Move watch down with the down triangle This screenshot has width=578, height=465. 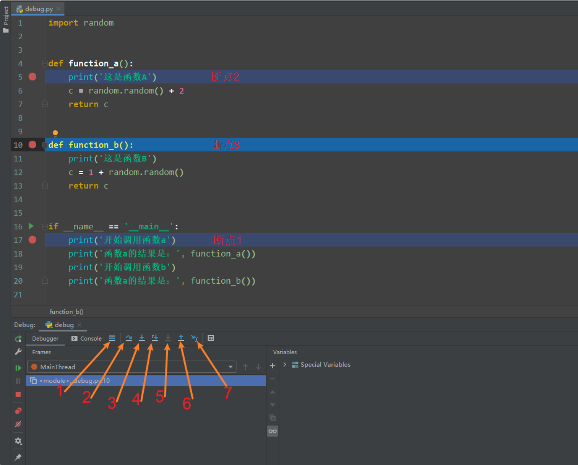(273, 405)
